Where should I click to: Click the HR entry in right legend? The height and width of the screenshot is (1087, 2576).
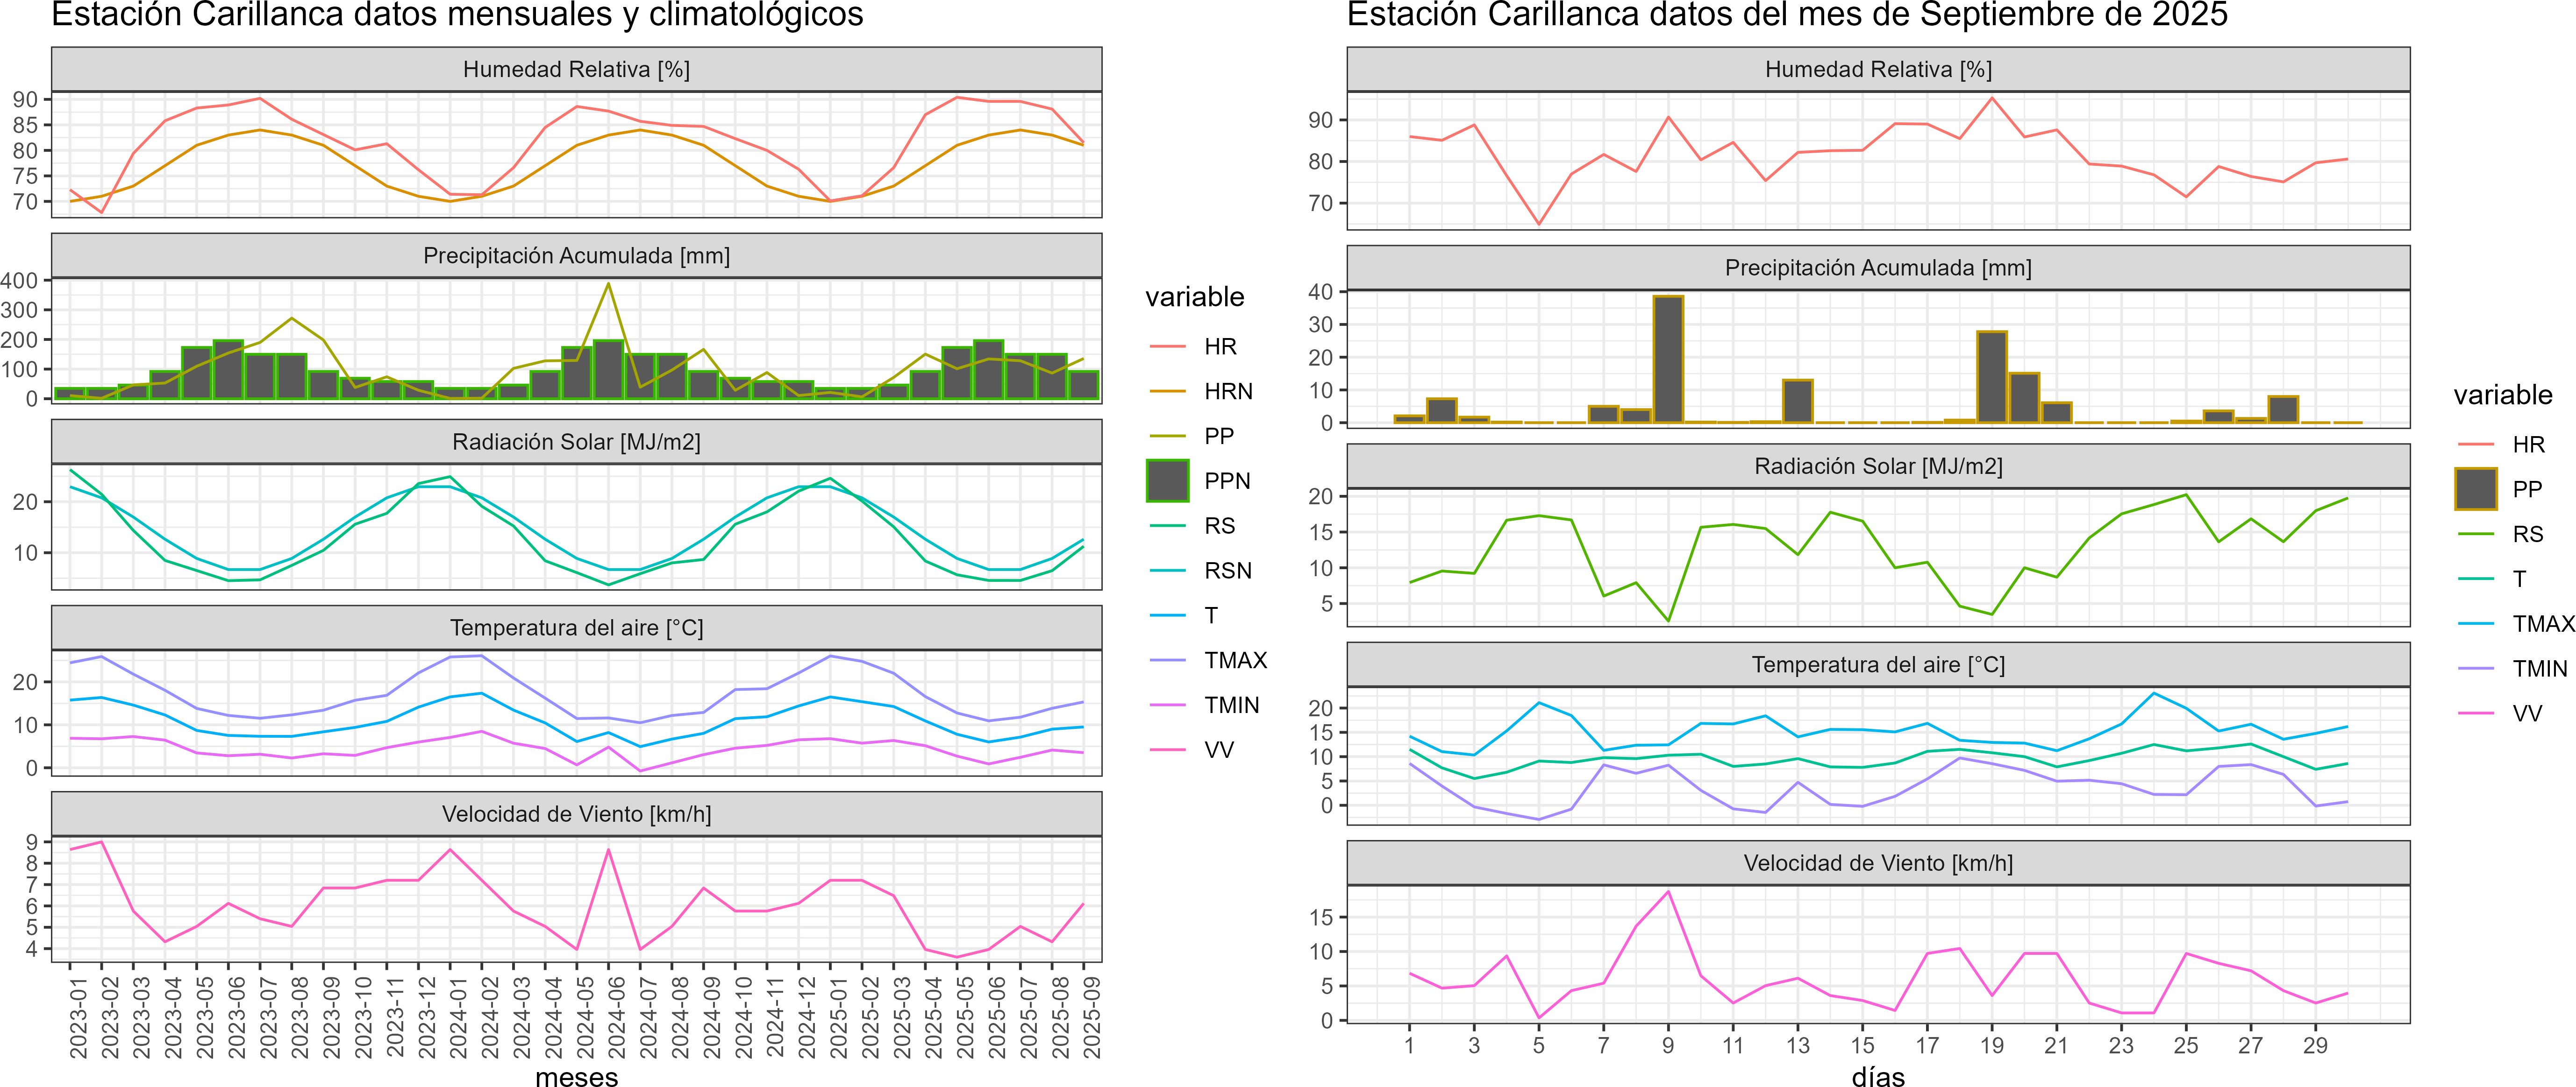coord(2528,445)
